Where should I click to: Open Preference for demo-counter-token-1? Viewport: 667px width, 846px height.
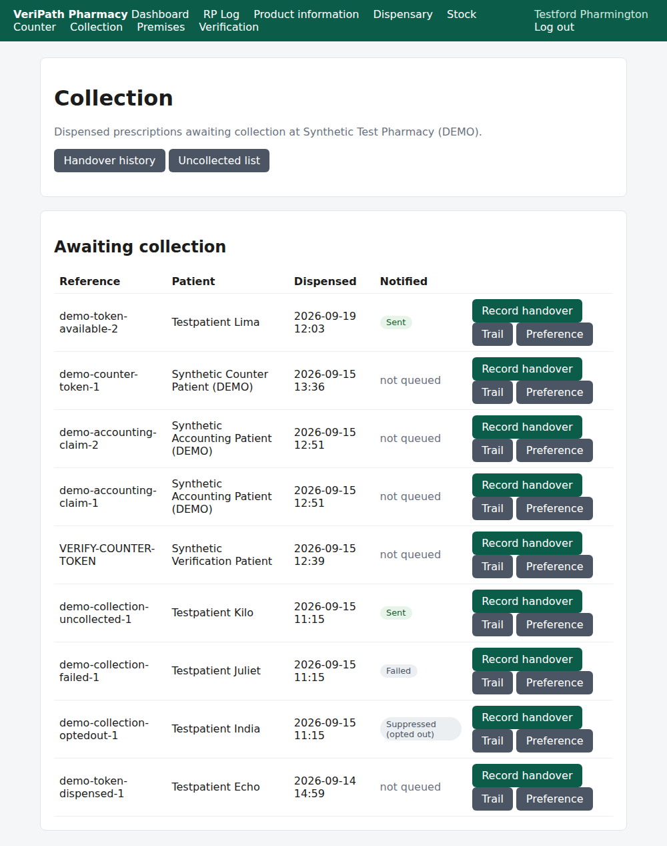pos(554,392)
